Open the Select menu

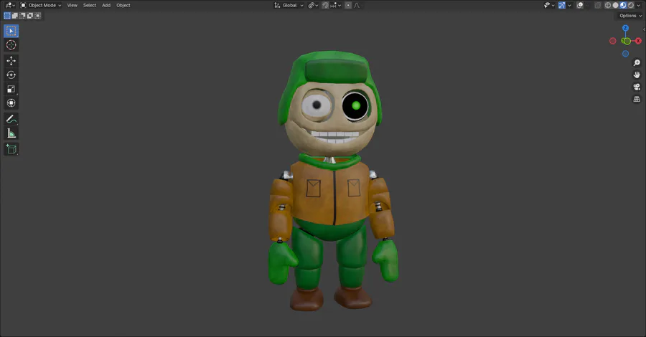click(x=90, y=5)
